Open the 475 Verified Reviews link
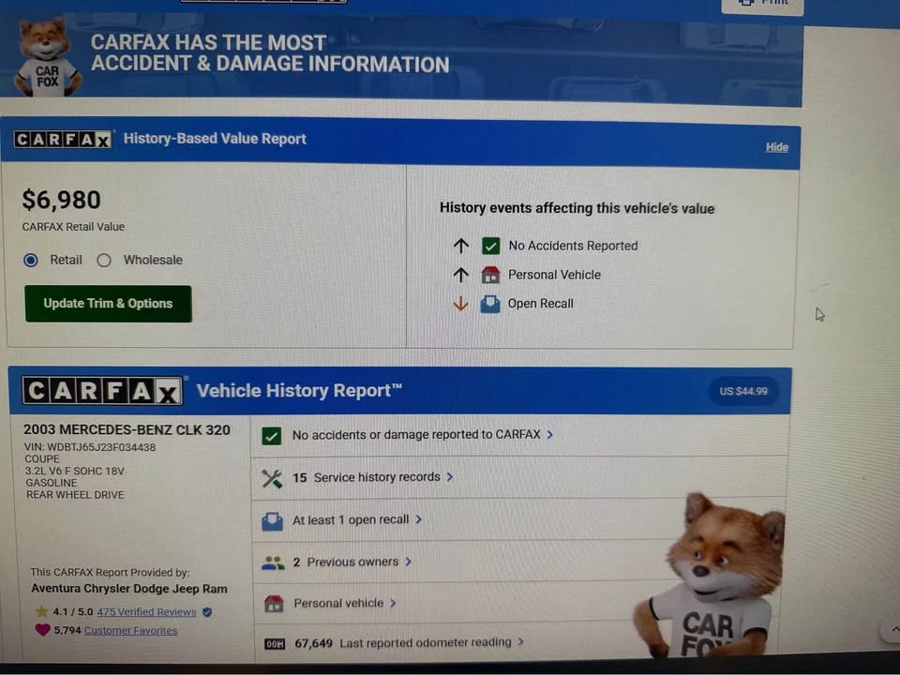The height and width of the screenshot is (675, 900). [146, 612]
